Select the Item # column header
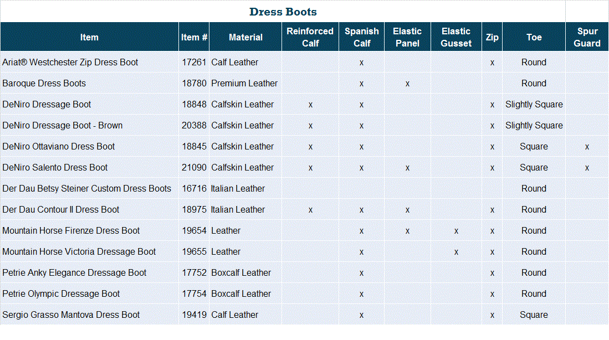609x340 pixels. pyautogui.click(x=194, y=37)
